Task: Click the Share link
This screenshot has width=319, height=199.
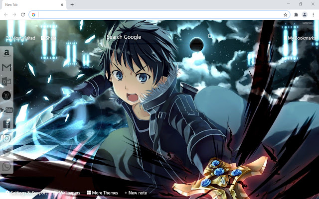Action: pyautogui.click(x=49, y=38)
